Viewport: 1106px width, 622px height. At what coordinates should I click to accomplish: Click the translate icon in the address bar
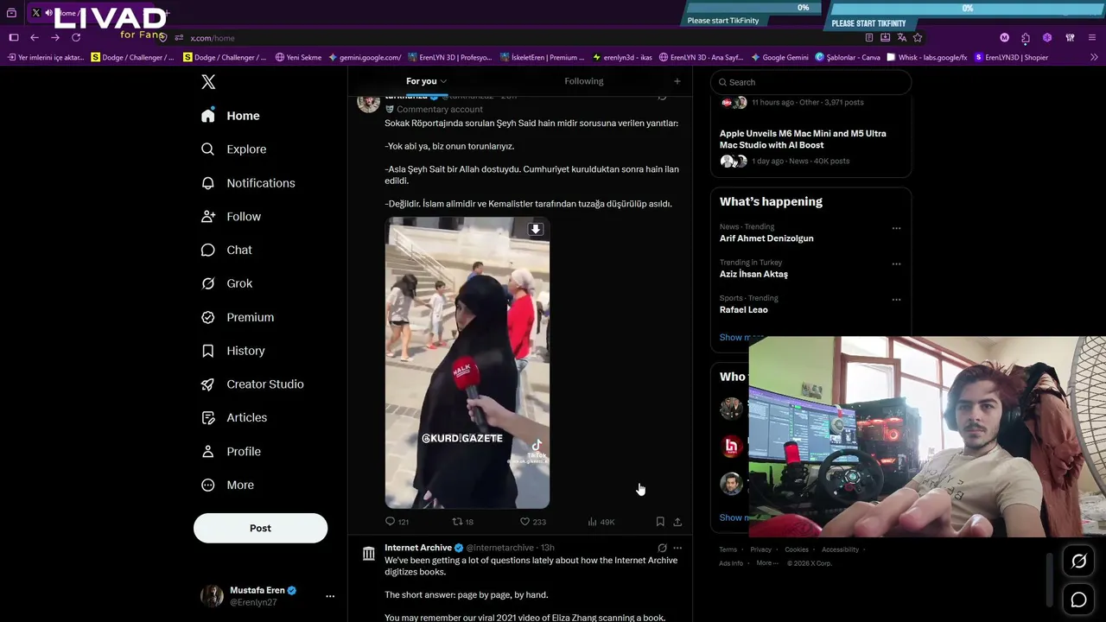pyautogui.click(x=901, y=38)
